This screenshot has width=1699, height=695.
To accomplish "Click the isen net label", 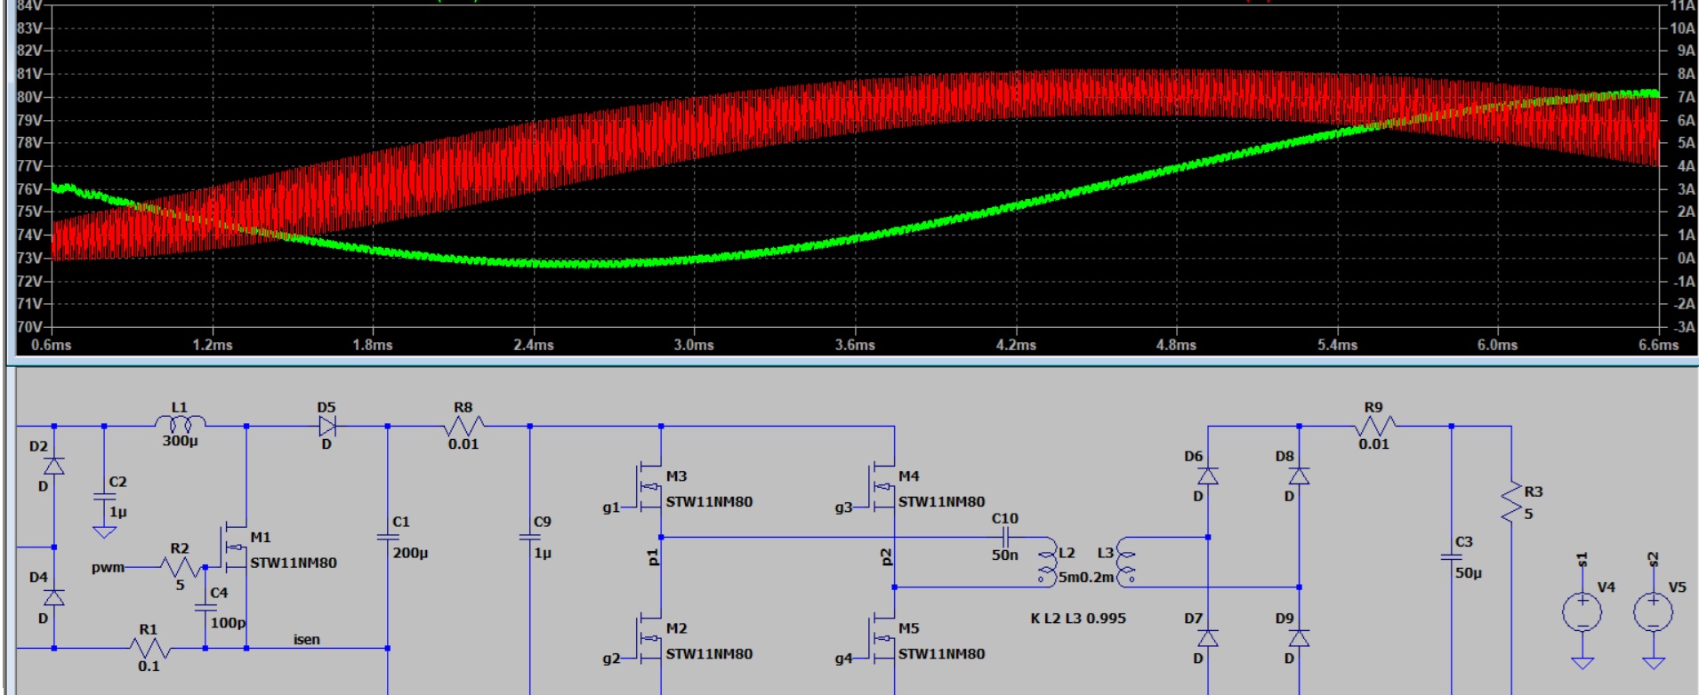I will tap(306, 639).
